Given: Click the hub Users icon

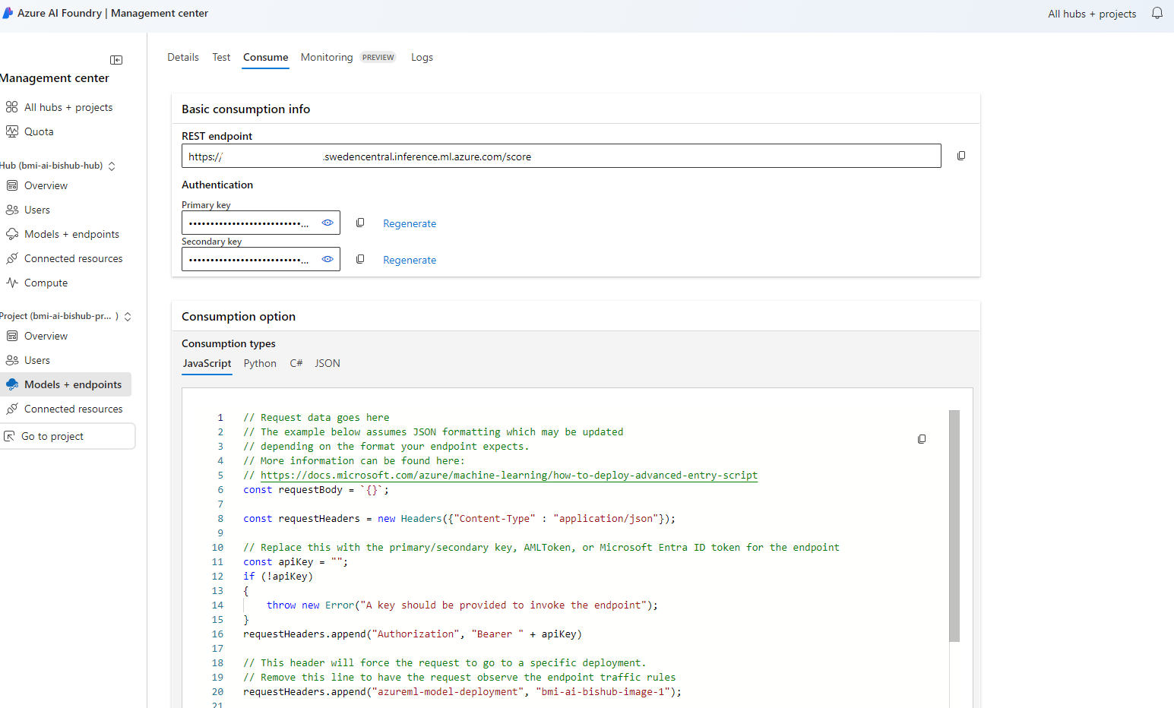Looking at the screenshot, I should pos(12,210).
